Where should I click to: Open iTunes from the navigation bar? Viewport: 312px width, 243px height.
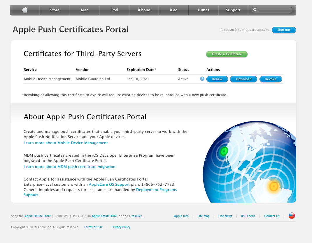[x=203, y=10]
